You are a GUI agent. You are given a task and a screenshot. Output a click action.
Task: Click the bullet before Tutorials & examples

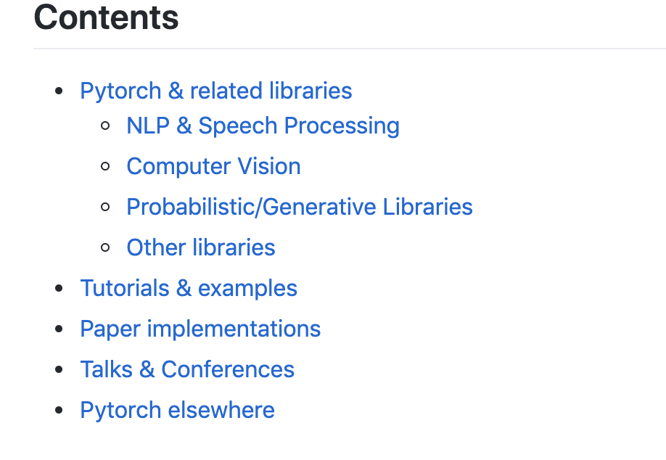59,289
